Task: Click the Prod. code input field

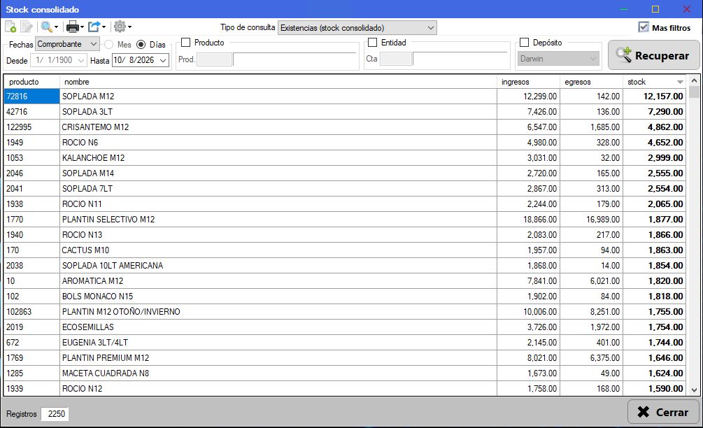Action: (x=214, y=59)
